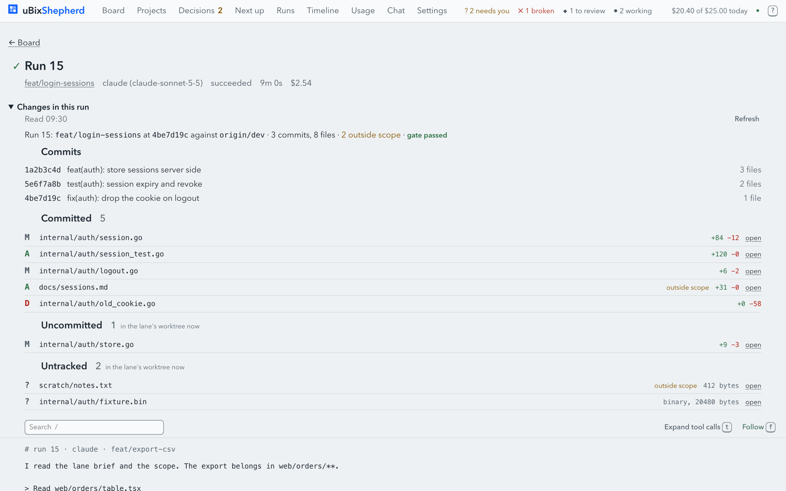Click the '> Read web/orders/table.tsx' log line
The height and width of the screenshot is (491, 786).
pyautogui.click(x=83, y=488)
